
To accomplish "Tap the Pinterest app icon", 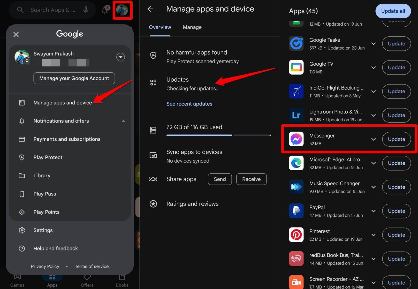I will coord(296,235).
